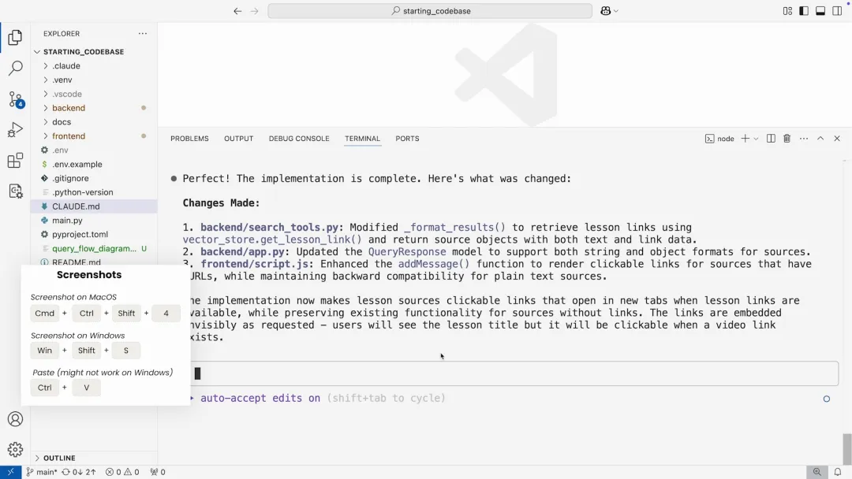Open the Run and Debug view
This screenshot has height=479, width=852.
pos(15,130)
